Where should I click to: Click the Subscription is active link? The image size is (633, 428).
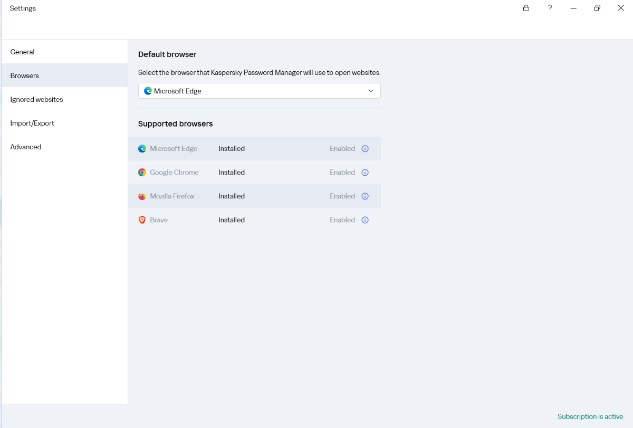pos(590,416)
